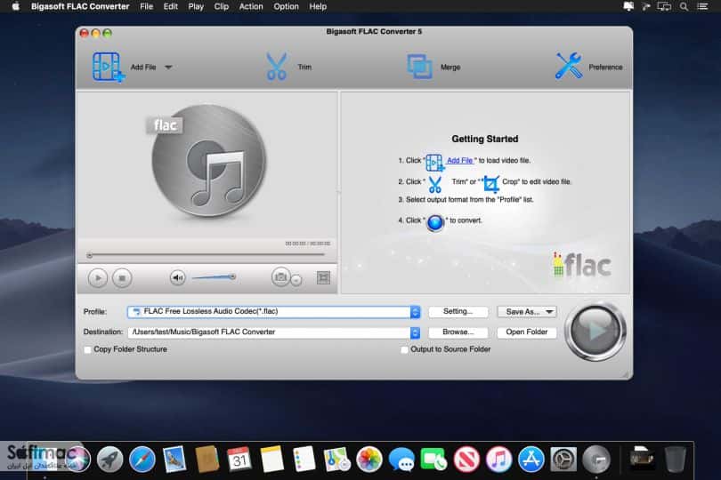Launch Safari from the Dock
The image size is (721, 480).
pos(142,459)
